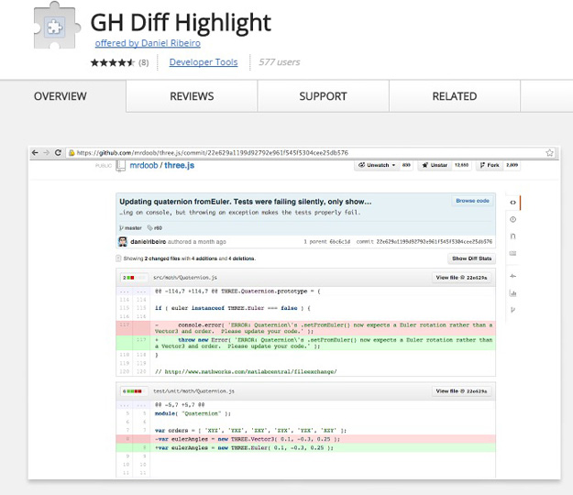Image resolution: width=573 pixels, height=495 pixels.
Task: Click the '2 changed files' text
Action: point(162,258)
